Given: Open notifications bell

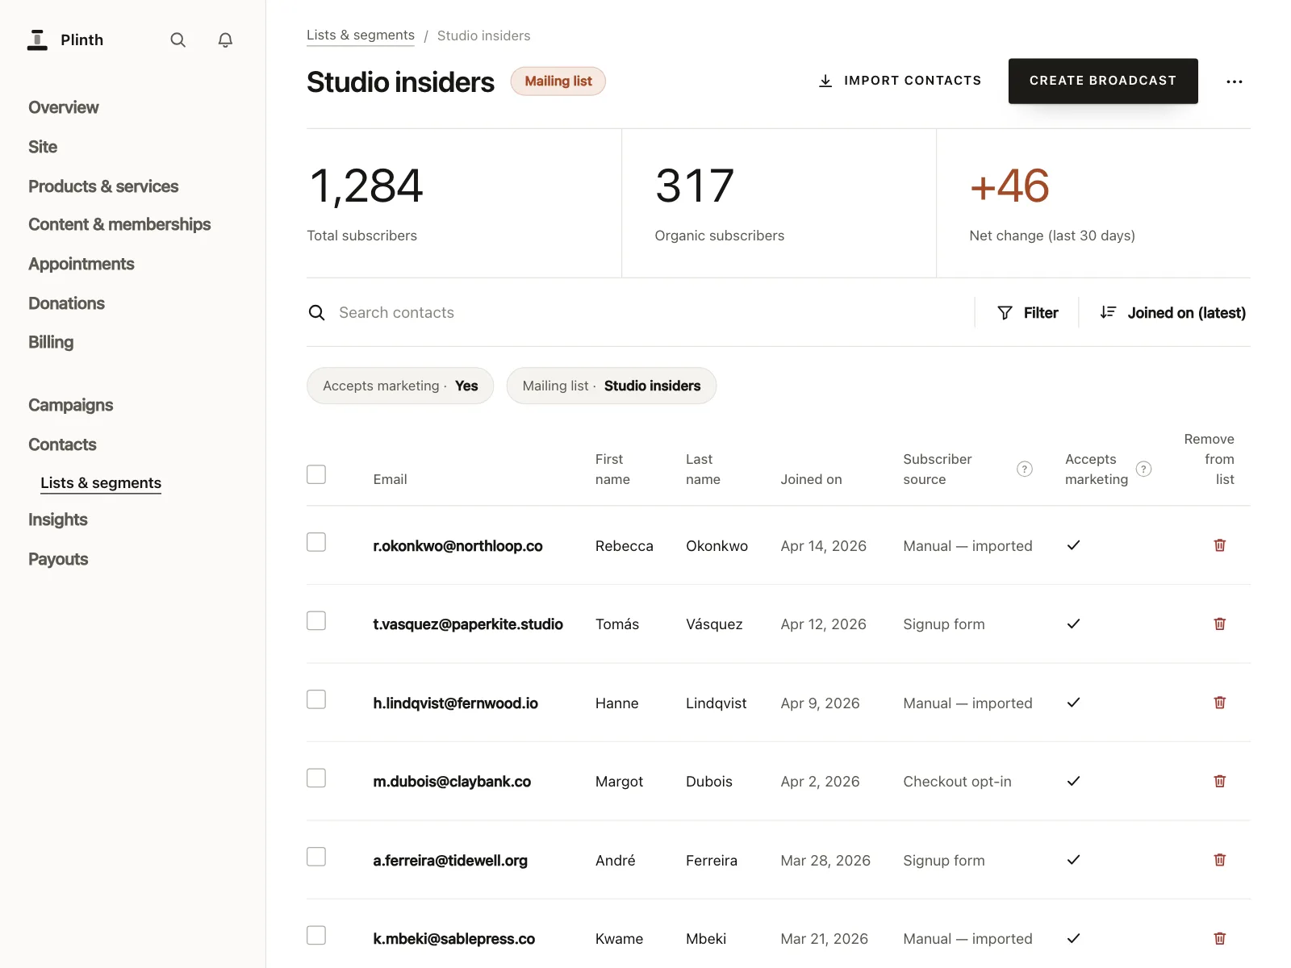Looking at the screenshot, I should (x=225, y=40).
